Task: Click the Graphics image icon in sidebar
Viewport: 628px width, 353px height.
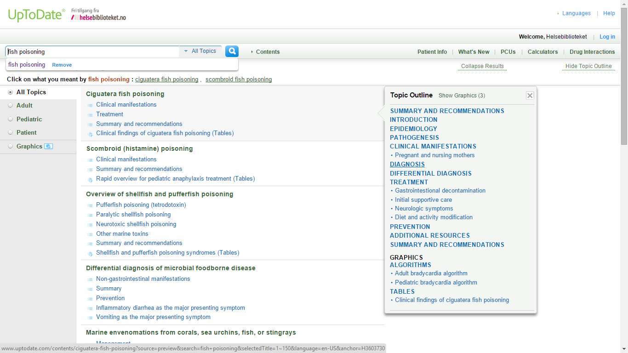Action: point(49,146)
